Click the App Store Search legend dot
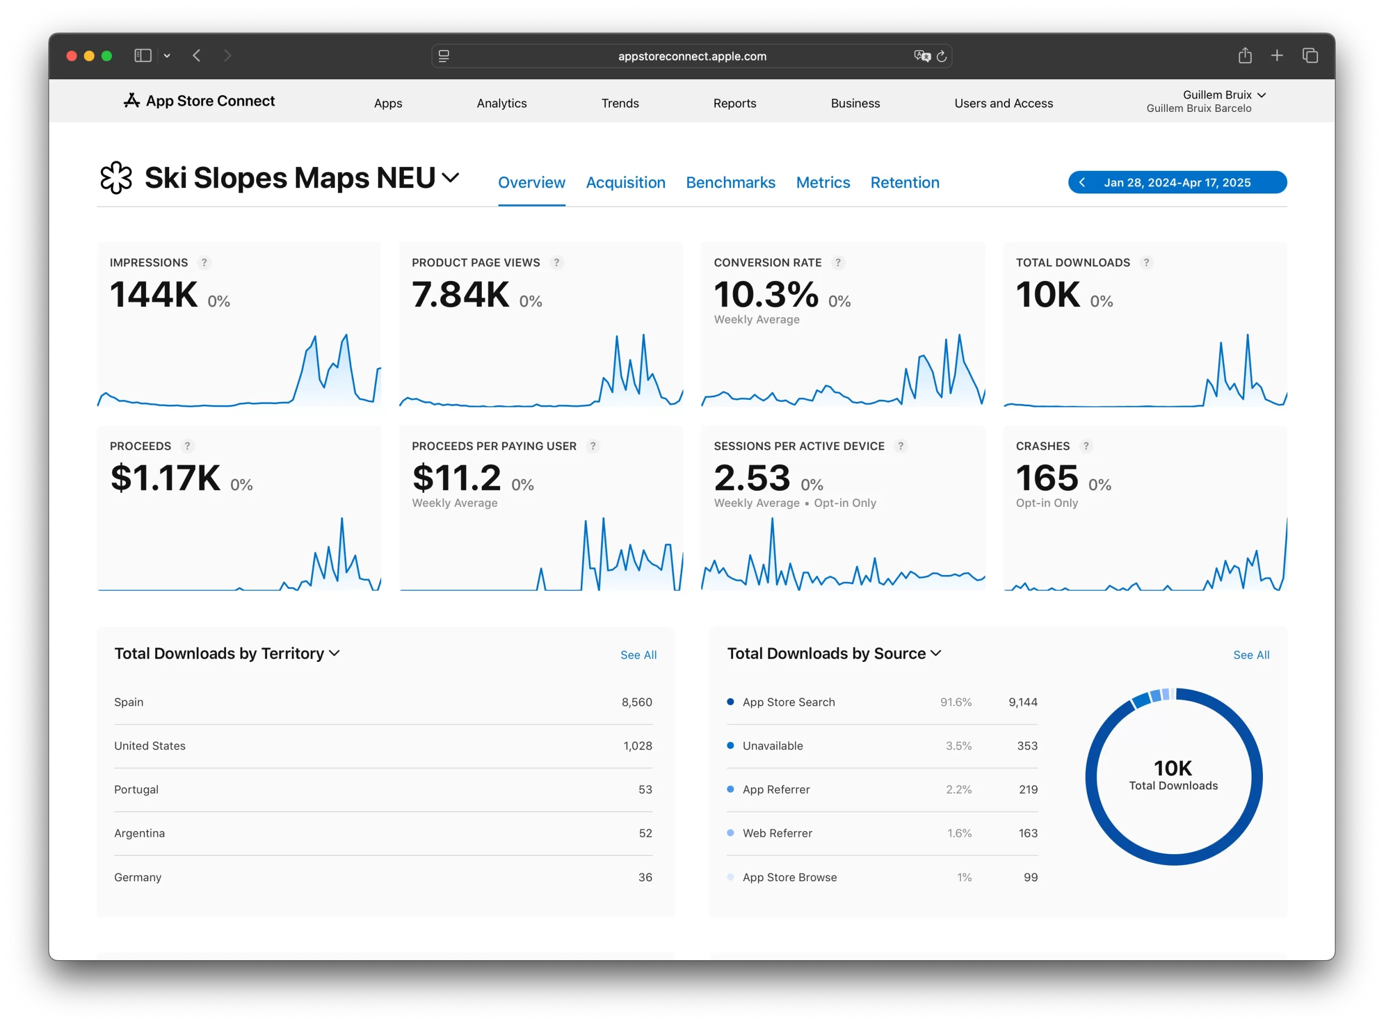The width and height of the screenshot is (1384, 1025). [730, 702]
